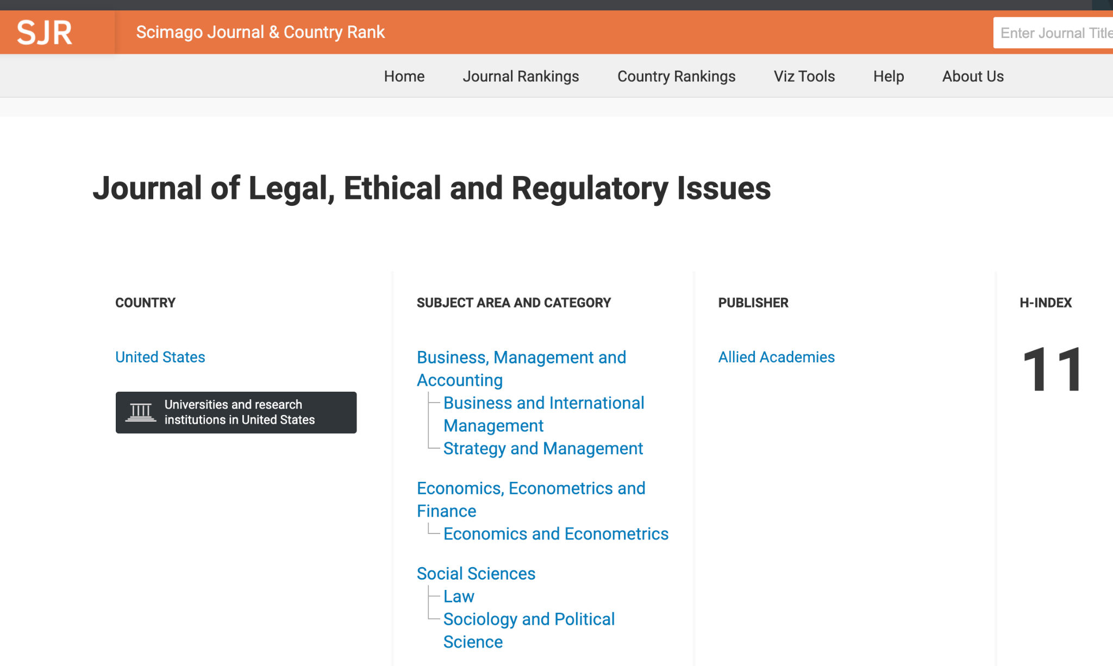Click the SUBJECT AREA AND CATEGORY heading
The width and height of the screenshot is (1113, 666).
click(x=514, y=303)
